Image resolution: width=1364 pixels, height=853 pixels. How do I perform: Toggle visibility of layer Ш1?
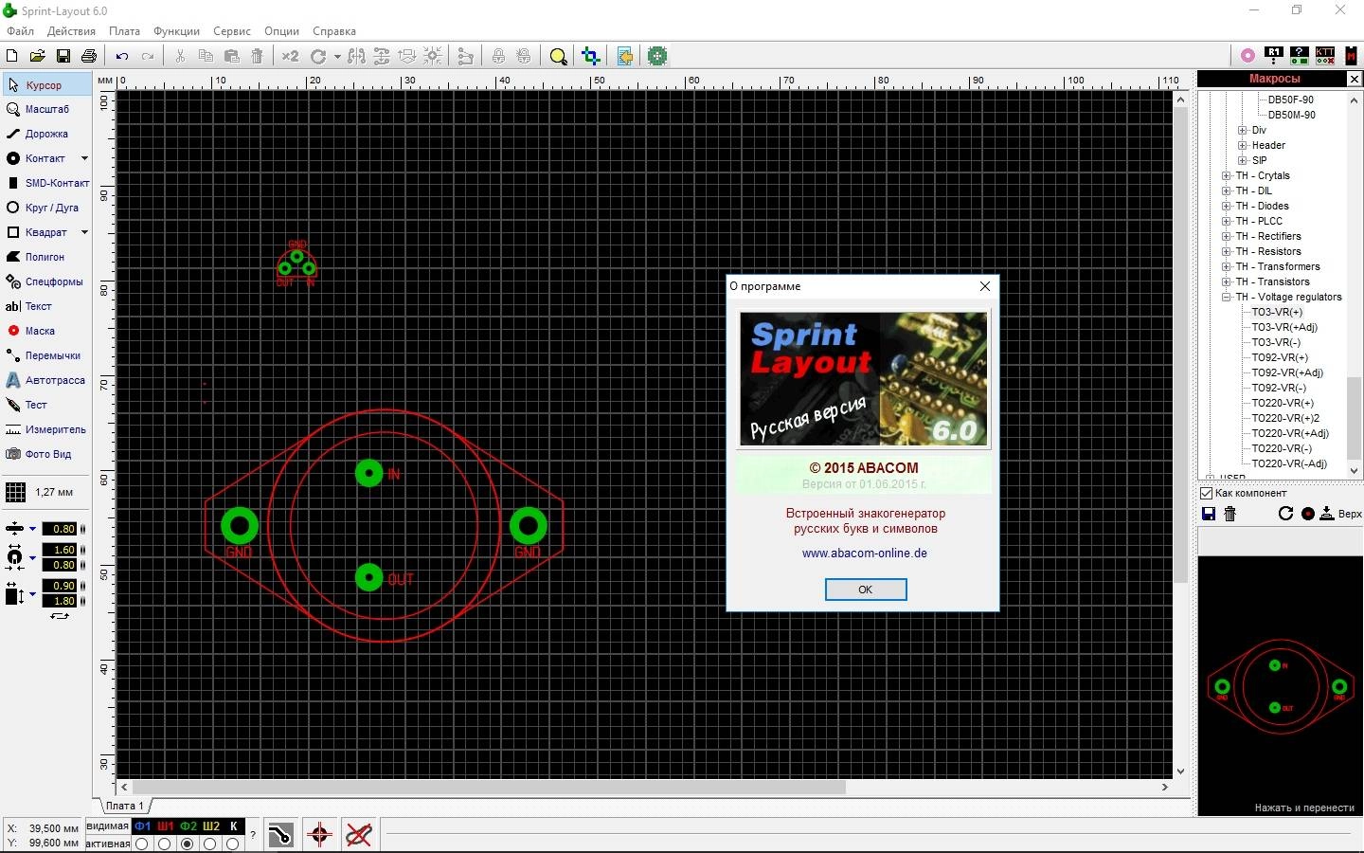[166, 826]
